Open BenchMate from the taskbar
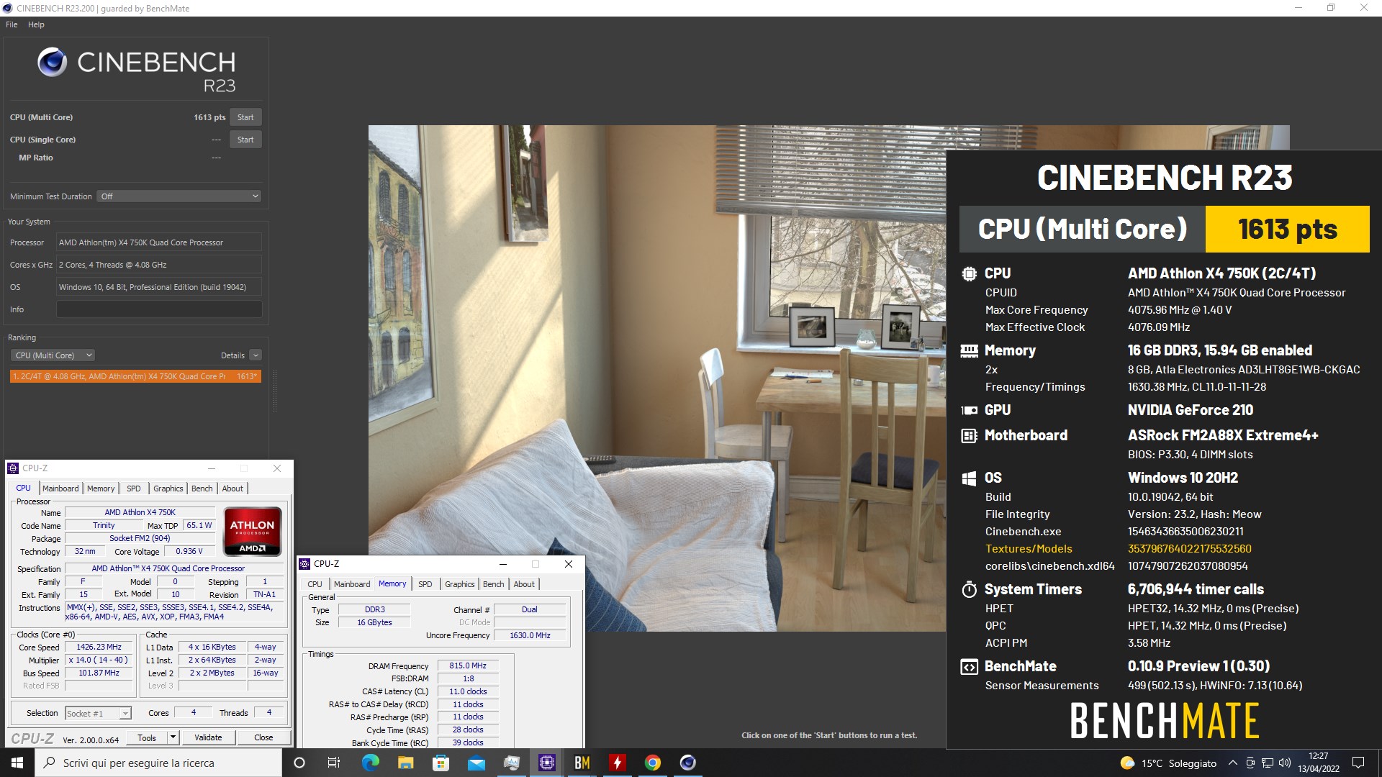 (582, 763)
